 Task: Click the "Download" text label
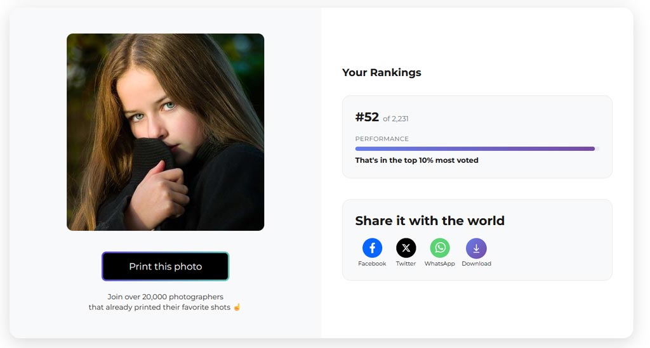click(476, 264)
